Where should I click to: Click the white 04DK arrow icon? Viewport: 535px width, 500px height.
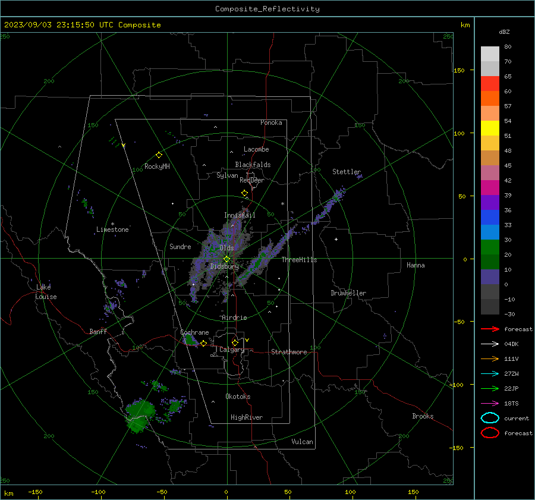pos(490,344)
